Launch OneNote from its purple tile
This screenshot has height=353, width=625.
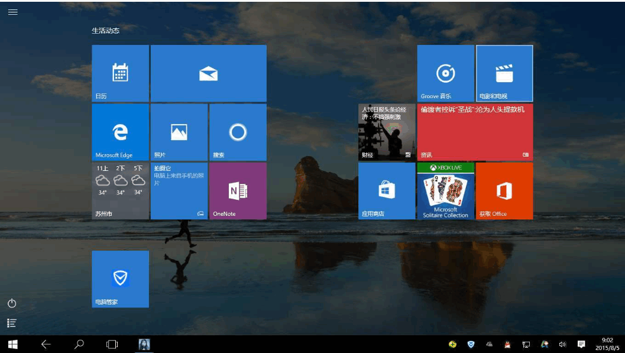(238, 191)
